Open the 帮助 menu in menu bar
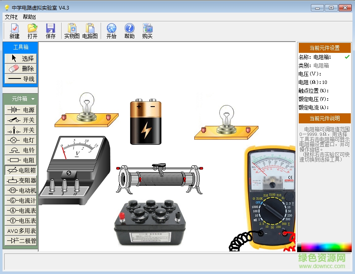Viewport: 355px width, 274px height. pyautogui.click(x=29, y=17)
